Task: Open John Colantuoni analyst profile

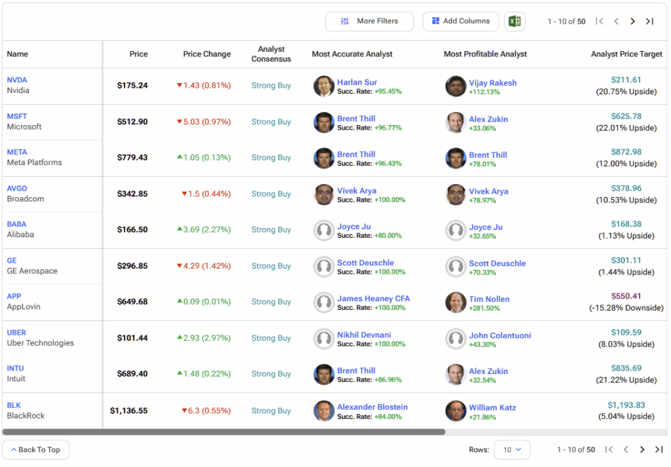Action: [x=500, y=335]
